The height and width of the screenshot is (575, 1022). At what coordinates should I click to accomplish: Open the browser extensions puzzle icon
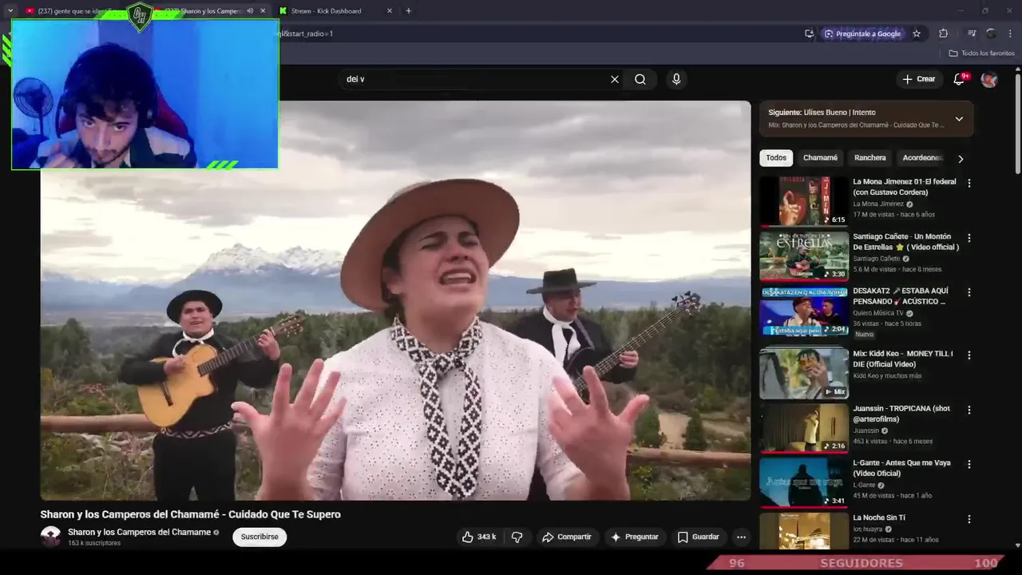tap(944, 34)
